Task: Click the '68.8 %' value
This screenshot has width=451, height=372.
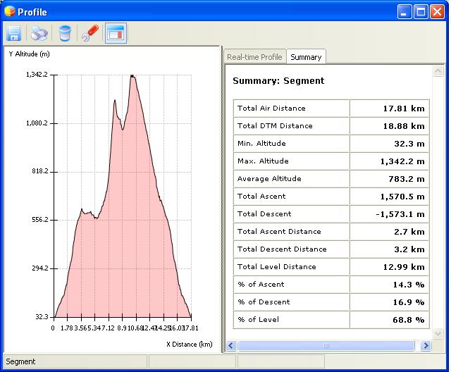Action: click(x=409, y=320)
